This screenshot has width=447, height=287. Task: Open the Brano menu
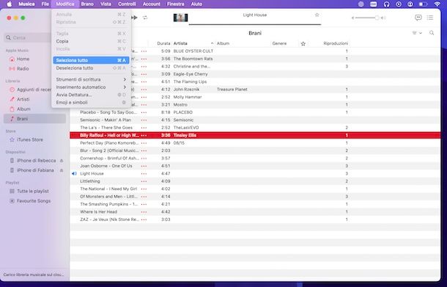point(87,4)
